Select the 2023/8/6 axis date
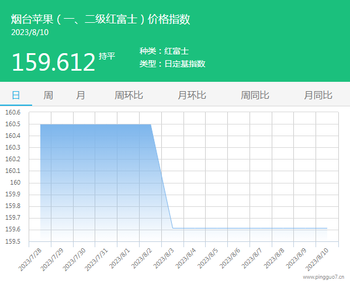This screenshot has height=284, width=350. [230, 259]
